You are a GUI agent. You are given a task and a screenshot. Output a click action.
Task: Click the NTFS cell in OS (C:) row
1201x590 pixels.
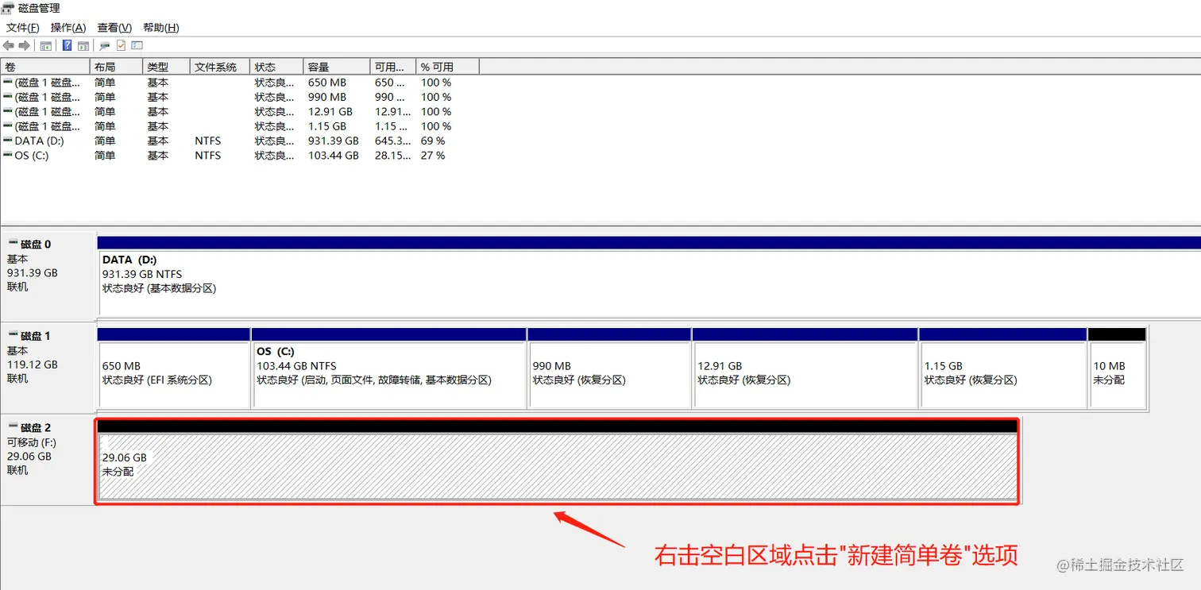[x=208, y=155]
